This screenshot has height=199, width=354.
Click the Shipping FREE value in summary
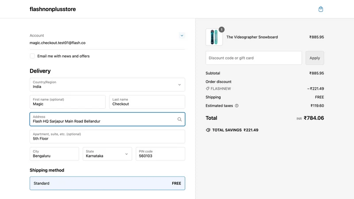pos(319,97)
